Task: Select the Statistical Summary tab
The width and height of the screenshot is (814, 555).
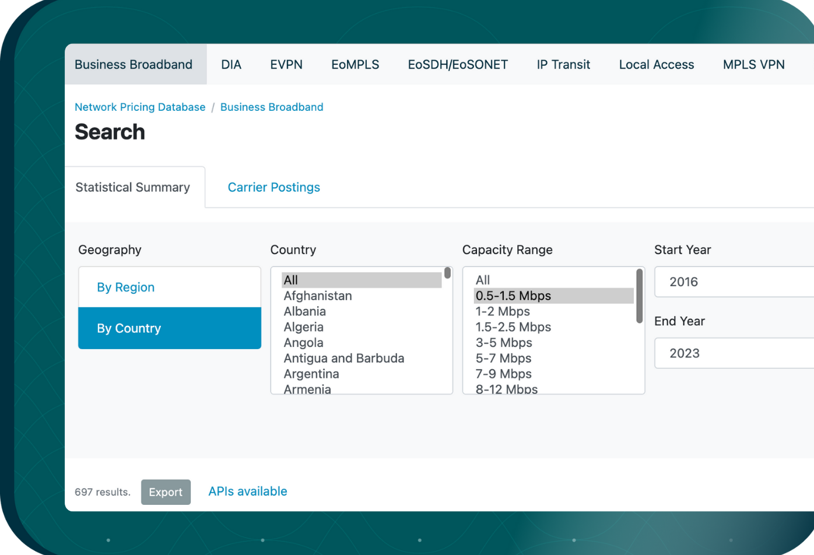Action: [x=132, y=187]
